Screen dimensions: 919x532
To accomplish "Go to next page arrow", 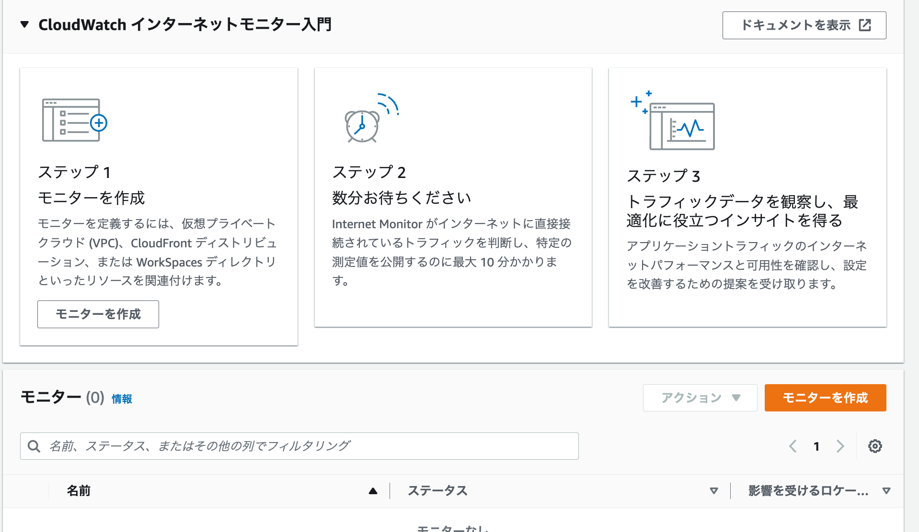I will tap(840, 446).
